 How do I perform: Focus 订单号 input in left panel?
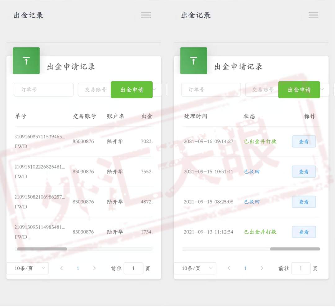(44, 90)
